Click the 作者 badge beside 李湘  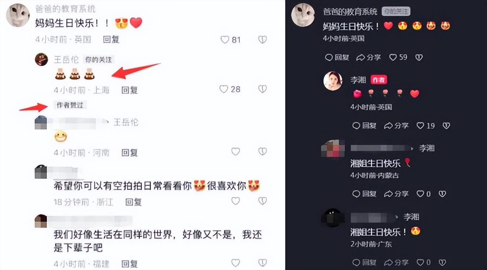coord(379,80)
